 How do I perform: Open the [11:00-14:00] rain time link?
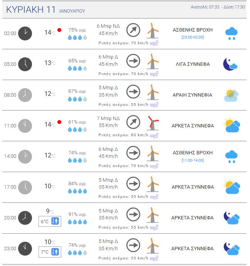[193, 161]
